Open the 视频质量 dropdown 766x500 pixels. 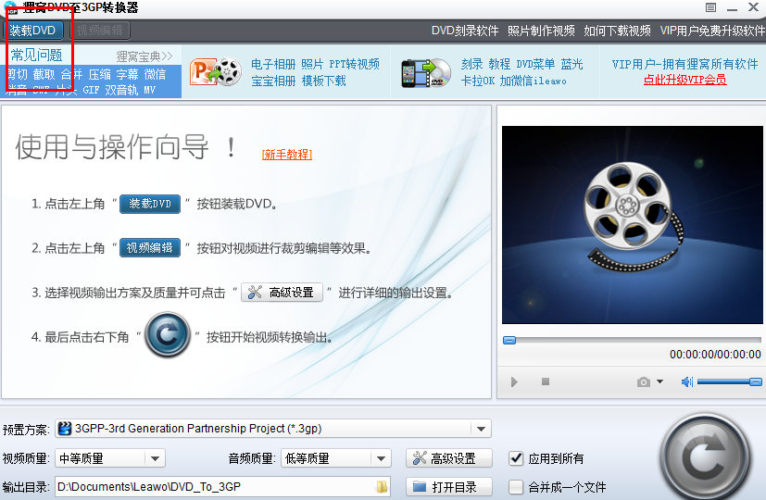[110, 458]
